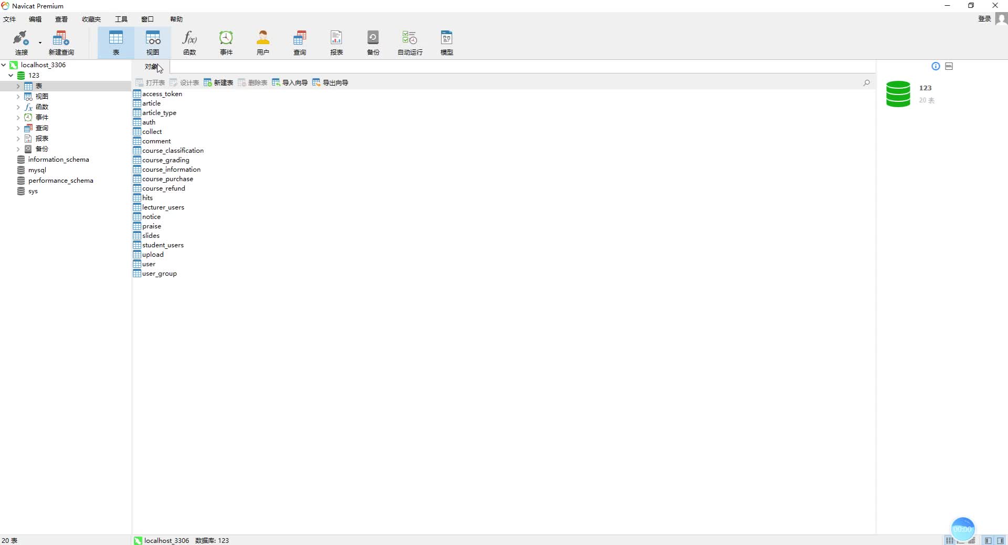This screenshot has width=1008, height=545.
Task: Click the search magnifier icon in object toolbar
Action: pos(867,82)
